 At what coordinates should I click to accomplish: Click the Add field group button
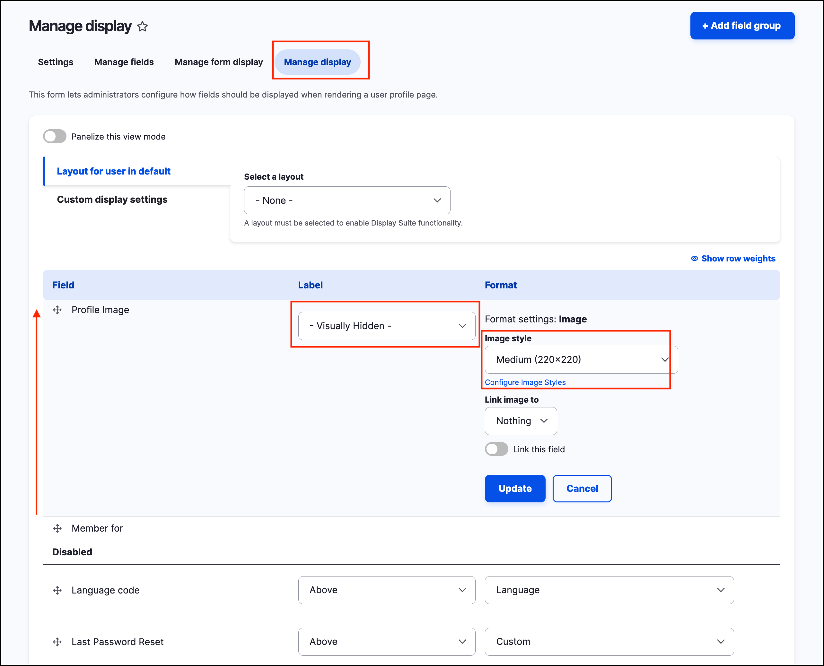point(742,25)
